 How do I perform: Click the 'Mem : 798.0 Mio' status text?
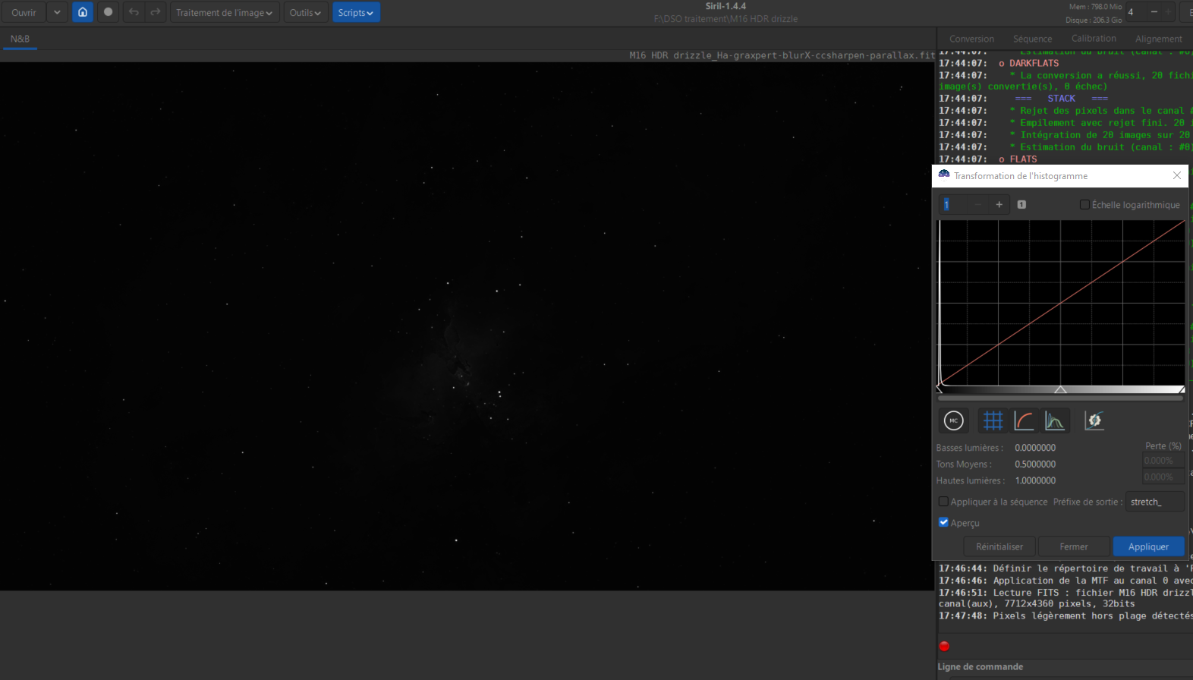(1095, 7)
